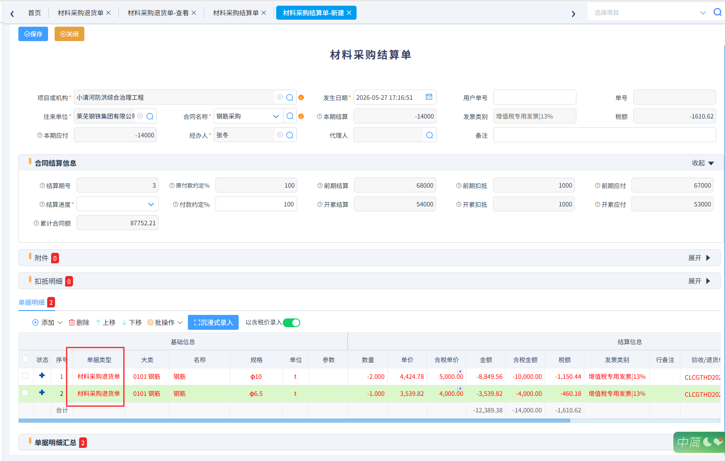Image resolution: width=725 pixels, height=461 pixels.
Task: Clear the 往来单位 field value
Action: coord(140,116)
